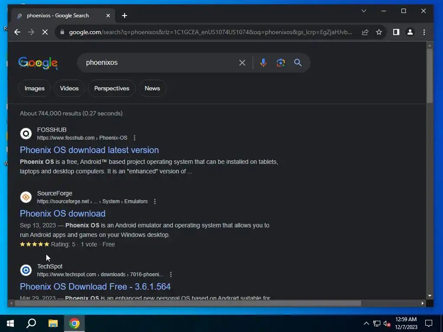Share this page icon in address bar

coord(365,32)
